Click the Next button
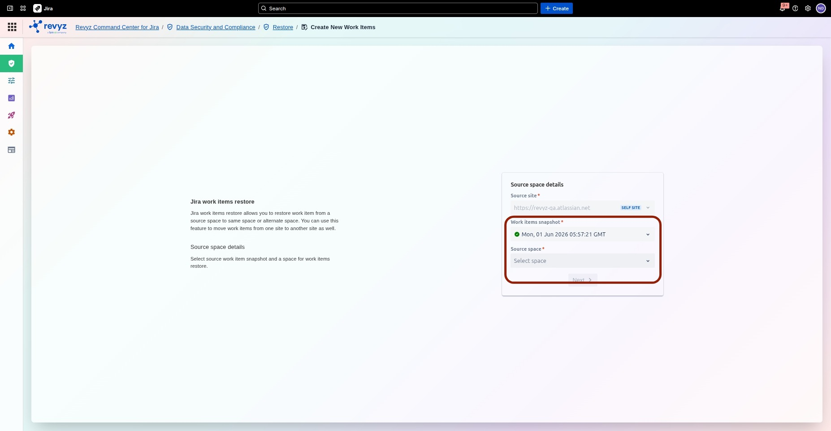 [582, 280]
